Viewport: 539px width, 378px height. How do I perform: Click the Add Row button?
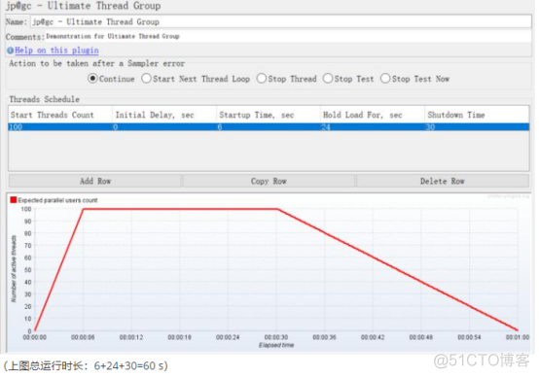click(95, 181)
